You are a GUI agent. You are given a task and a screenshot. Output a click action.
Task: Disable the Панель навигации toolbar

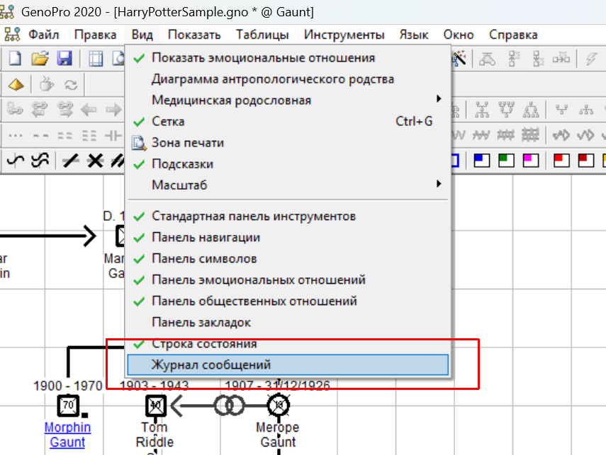[206, 238]
